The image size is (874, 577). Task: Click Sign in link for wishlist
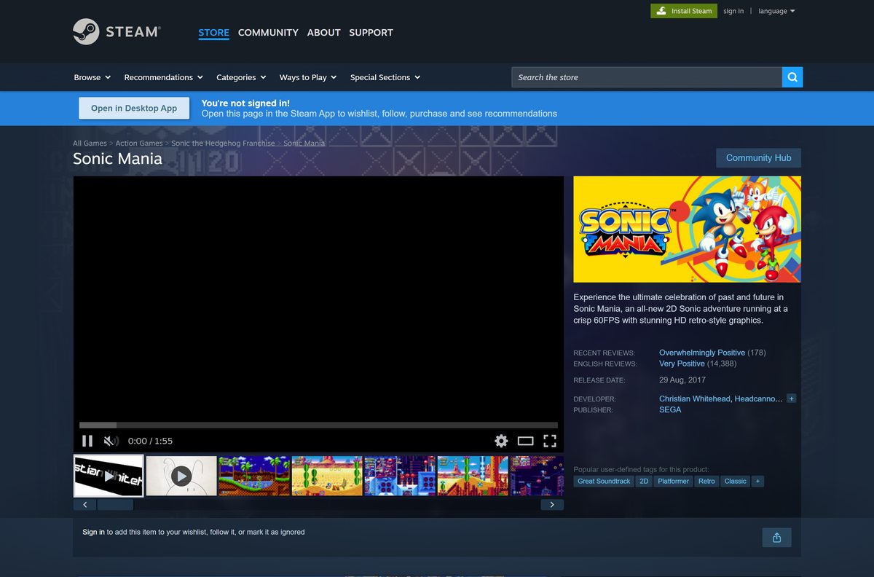pos(93,532)
